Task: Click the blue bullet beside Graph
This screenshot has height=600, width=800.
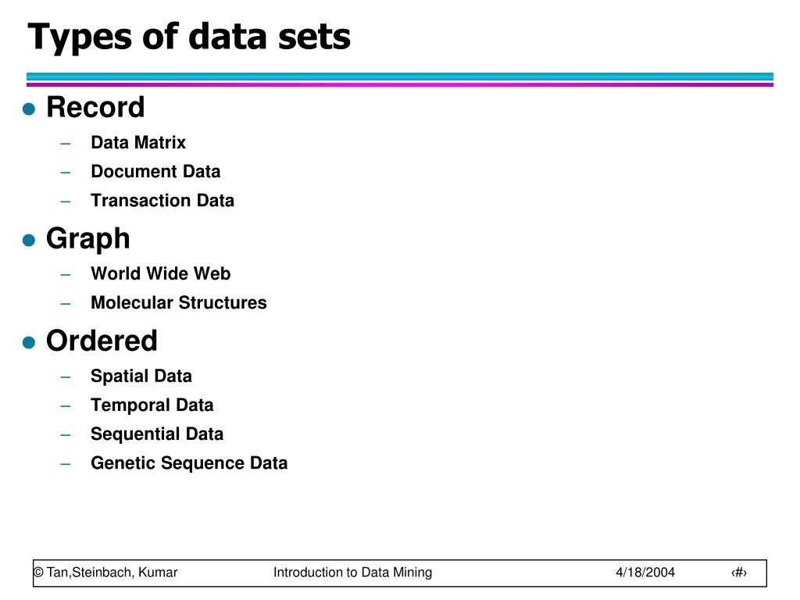Action: click(x=29, y=240)
